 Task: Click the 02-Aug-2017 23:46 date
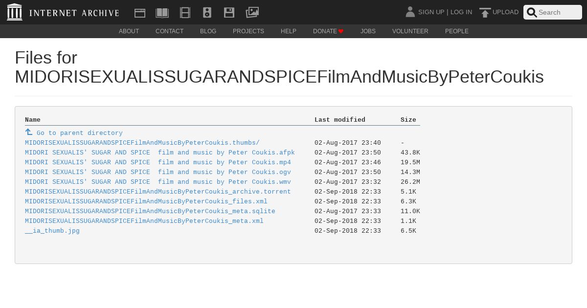[x=348, y=162]
